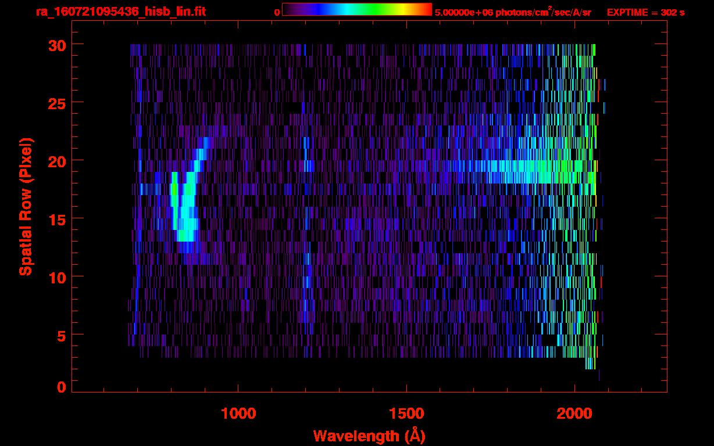This screenshot has width=714, height=446.
Task: Click the filename title ra_160721095436_hisb_lin.fit
Action: (120, 12)
